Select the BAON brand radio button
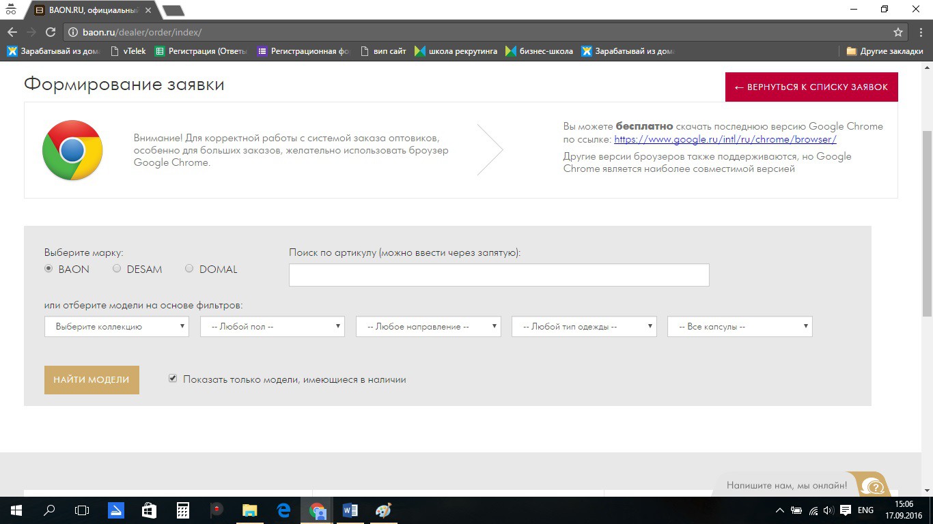The width and height of the screenshot is (933, 524). (48, 269)
